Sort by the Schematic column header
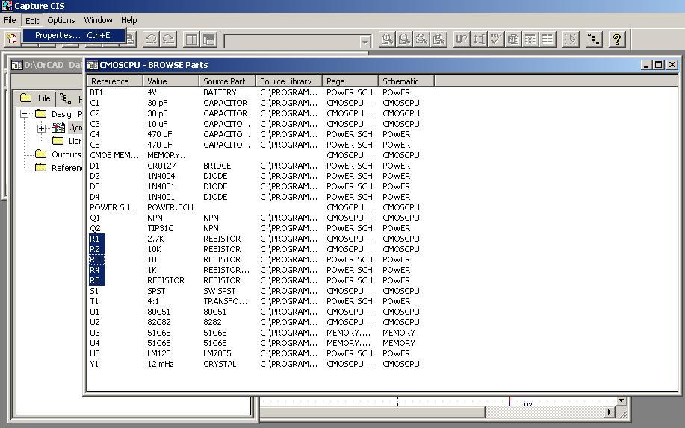This screenshot has height=428, width=685. click(406, 81)
